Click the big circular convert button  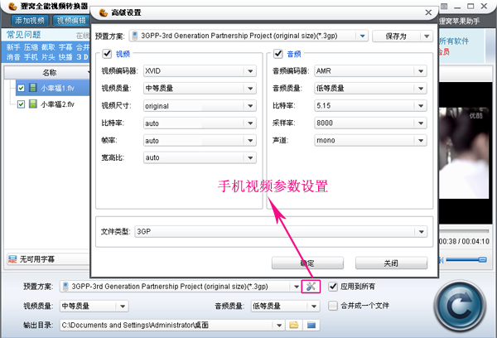pos(459,306)
